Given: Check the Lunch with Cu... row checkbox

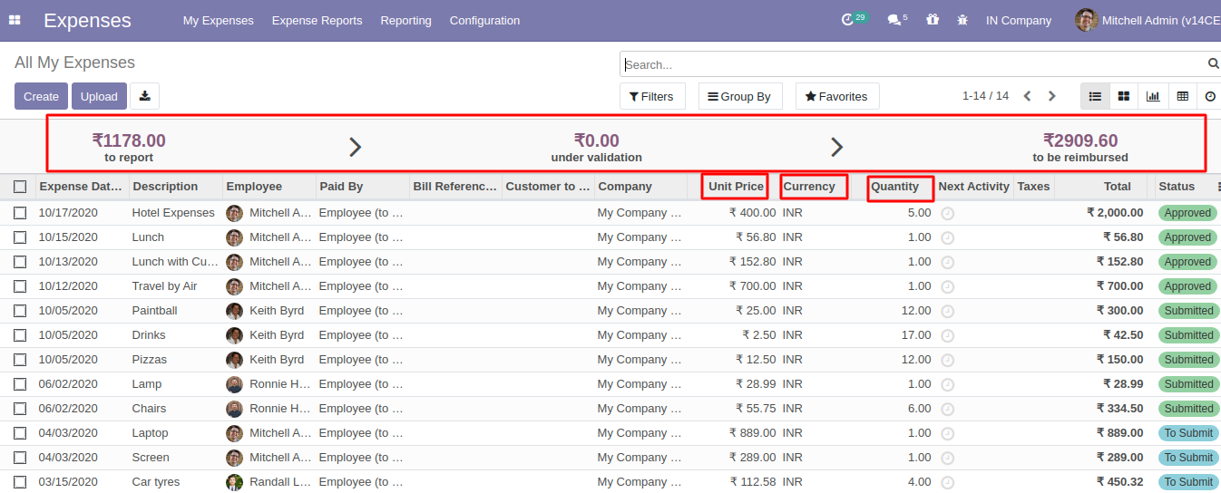Looking at the screenshot, I should click(x=20, y=262).
